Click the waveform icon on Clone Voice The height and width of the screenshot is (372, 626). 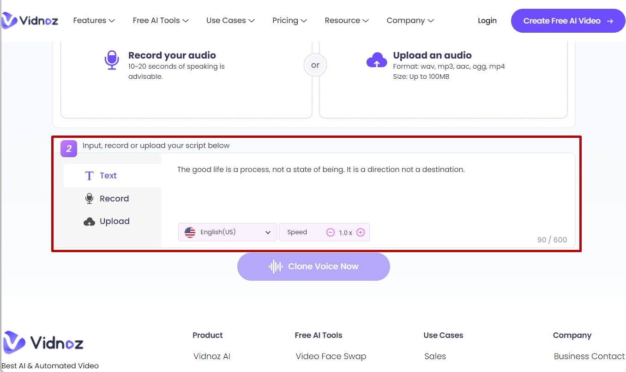276,266
